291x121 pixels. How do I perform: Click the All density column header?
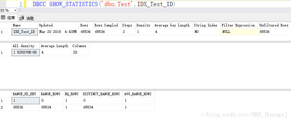(26, 46)
